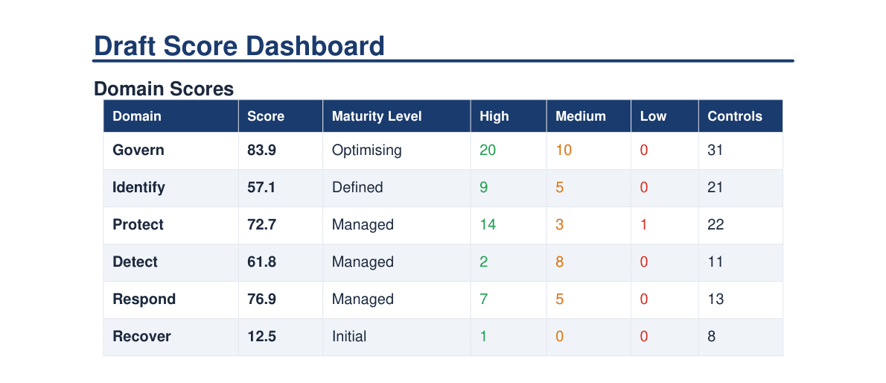
Task: Click Managed in the Protect row
Action: click(363, 225)
